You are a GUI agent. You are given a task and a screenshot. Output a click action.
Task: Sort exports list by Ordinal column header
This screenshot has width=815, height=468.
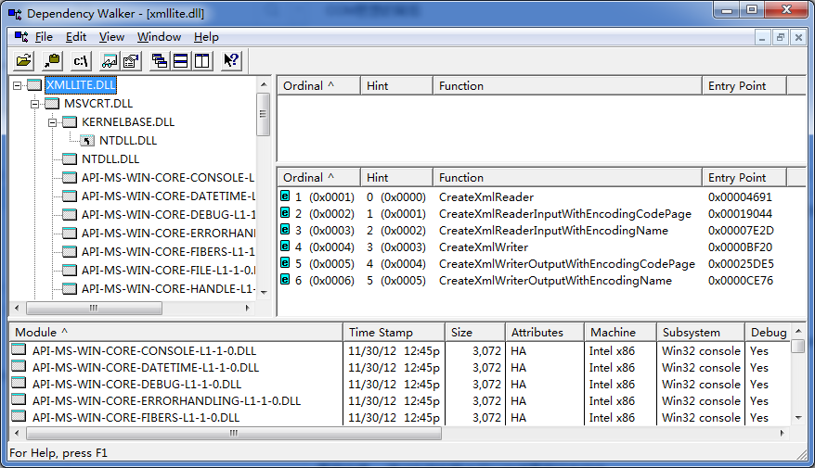(318, 177)
